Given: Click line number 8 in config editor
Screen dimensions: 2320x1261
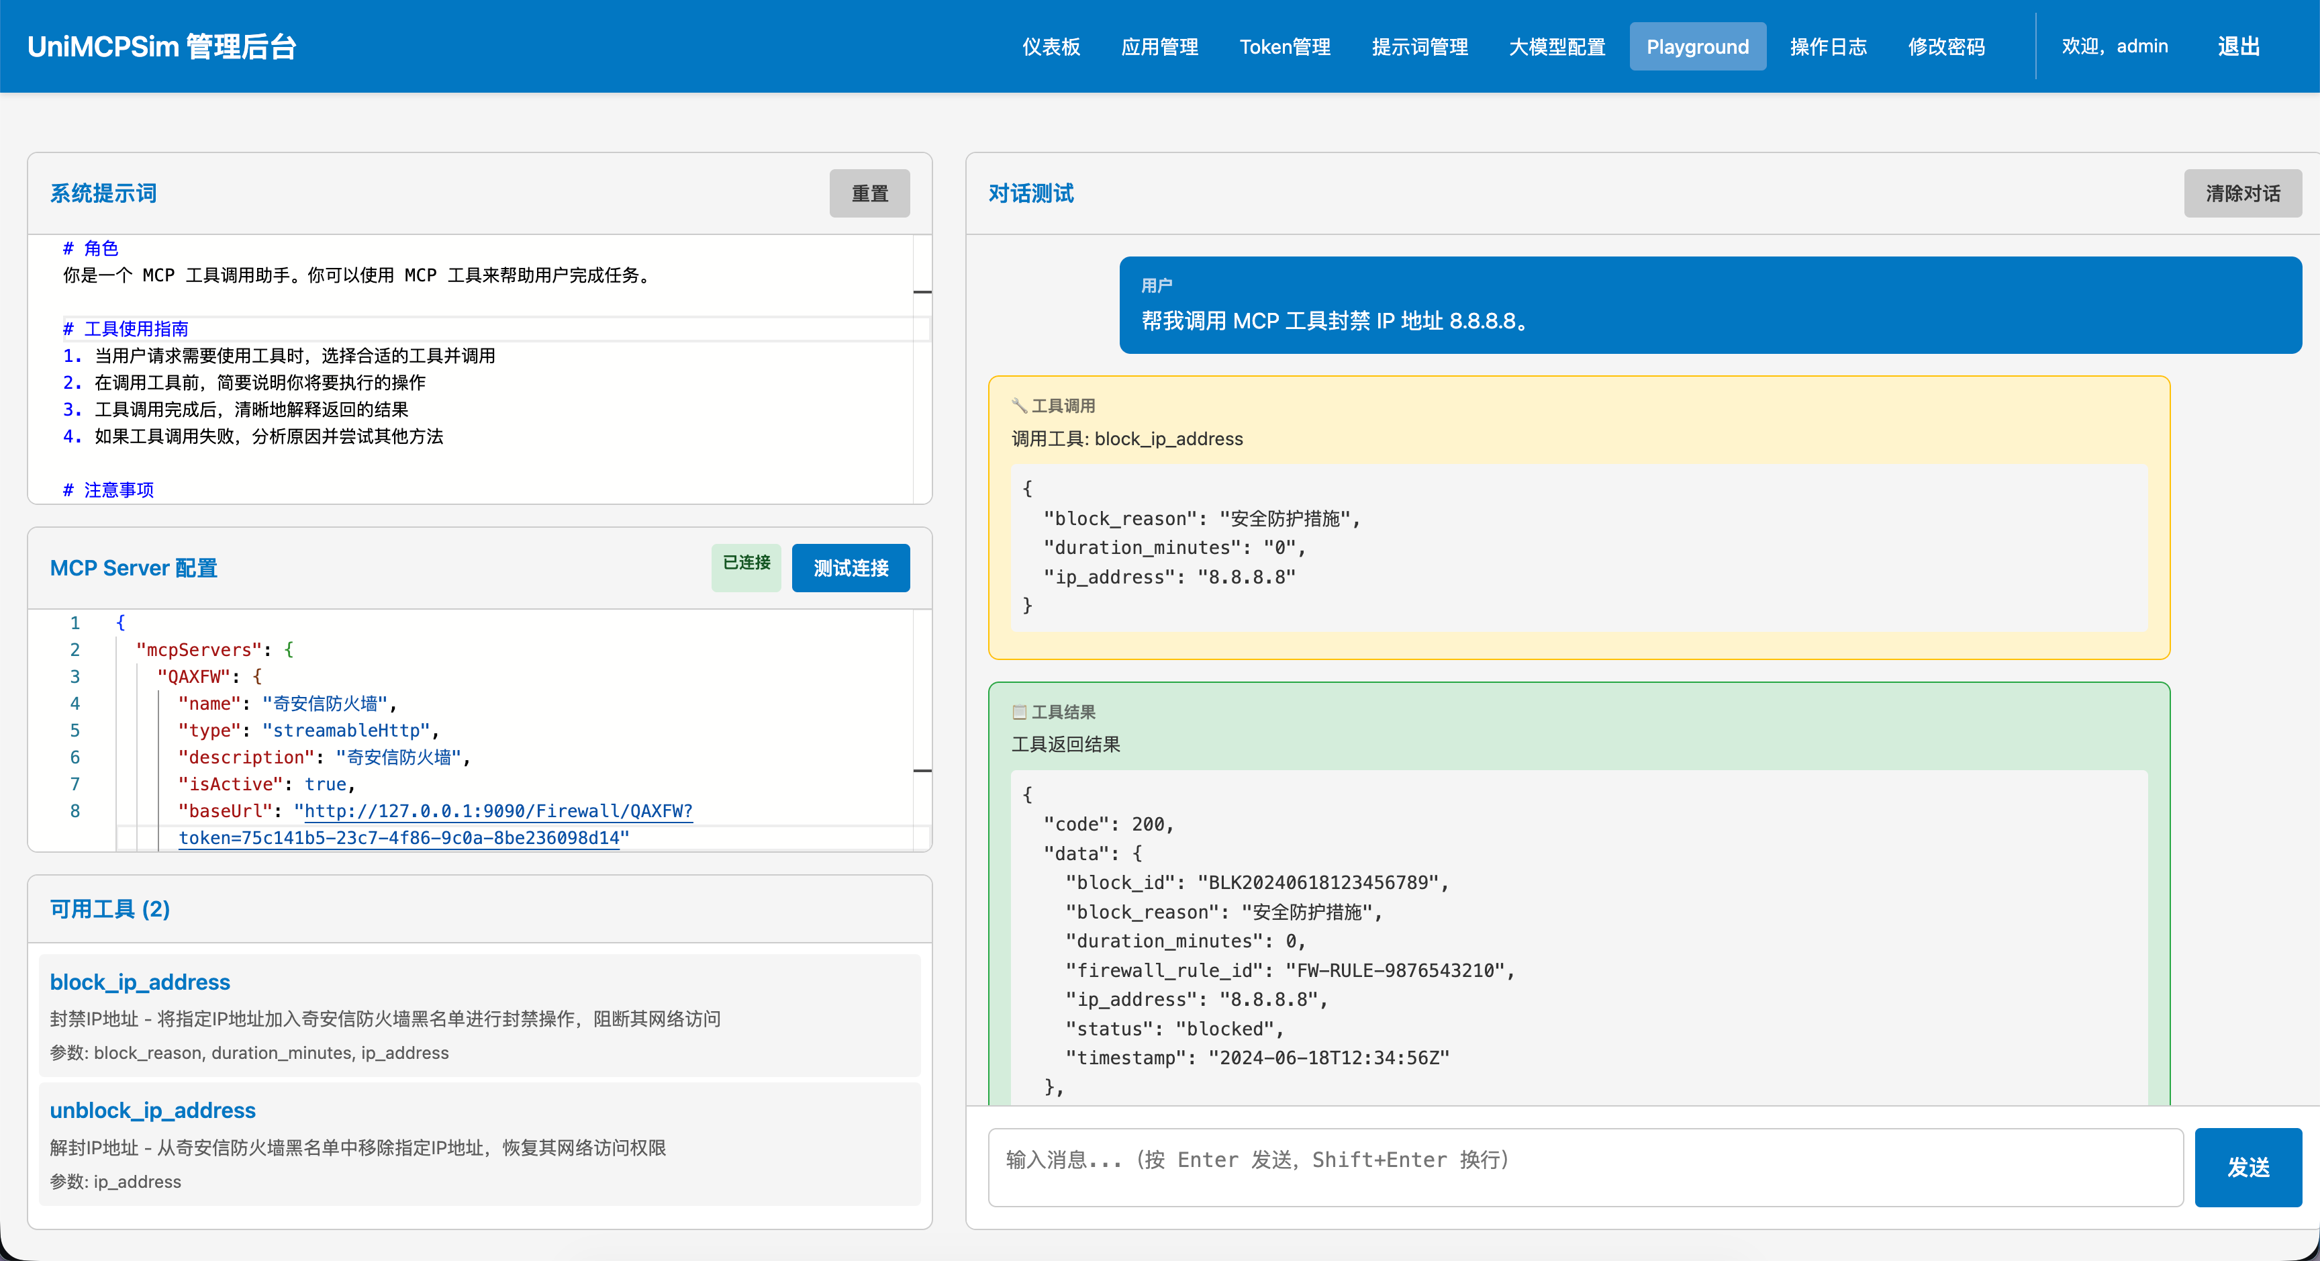Looking at the screenshot, I should coord(75,810).
